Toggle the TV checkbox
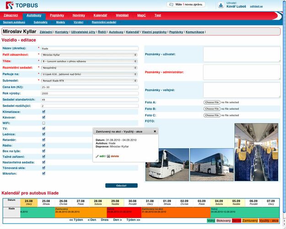286x229 pixels. coord(43,128)
